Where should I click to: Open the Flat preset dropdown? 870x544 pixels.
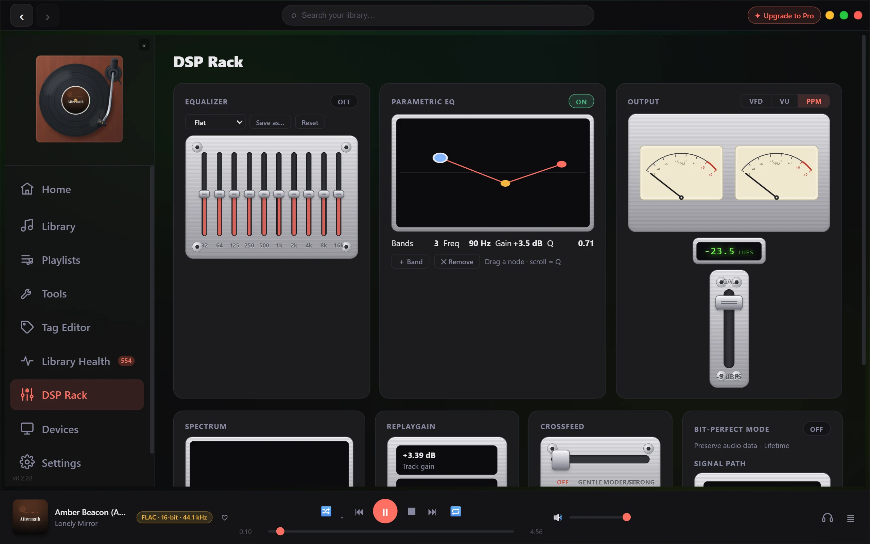point(215,123)
